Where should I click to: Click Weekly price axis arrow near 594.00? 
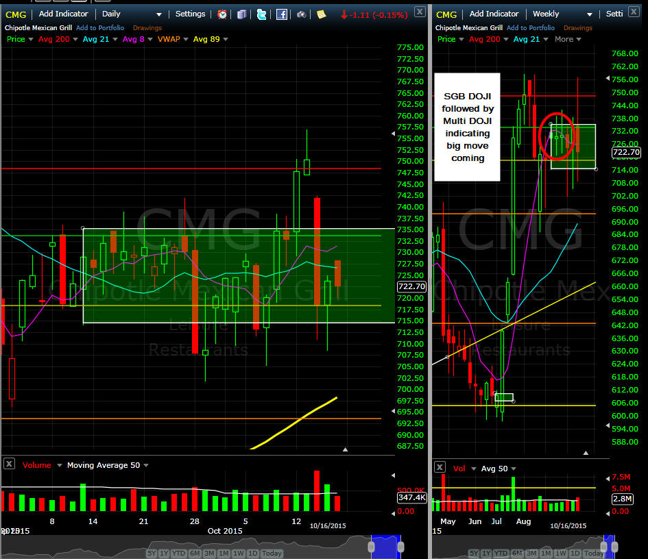(608, 425)
